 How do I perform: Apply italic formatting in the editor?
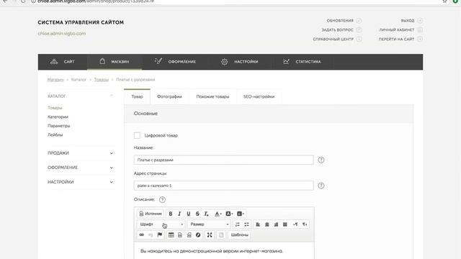[x=179, y=214]
